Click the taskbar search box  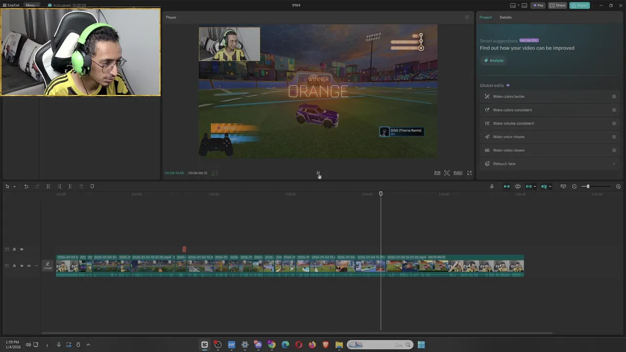tap(380, 345)
